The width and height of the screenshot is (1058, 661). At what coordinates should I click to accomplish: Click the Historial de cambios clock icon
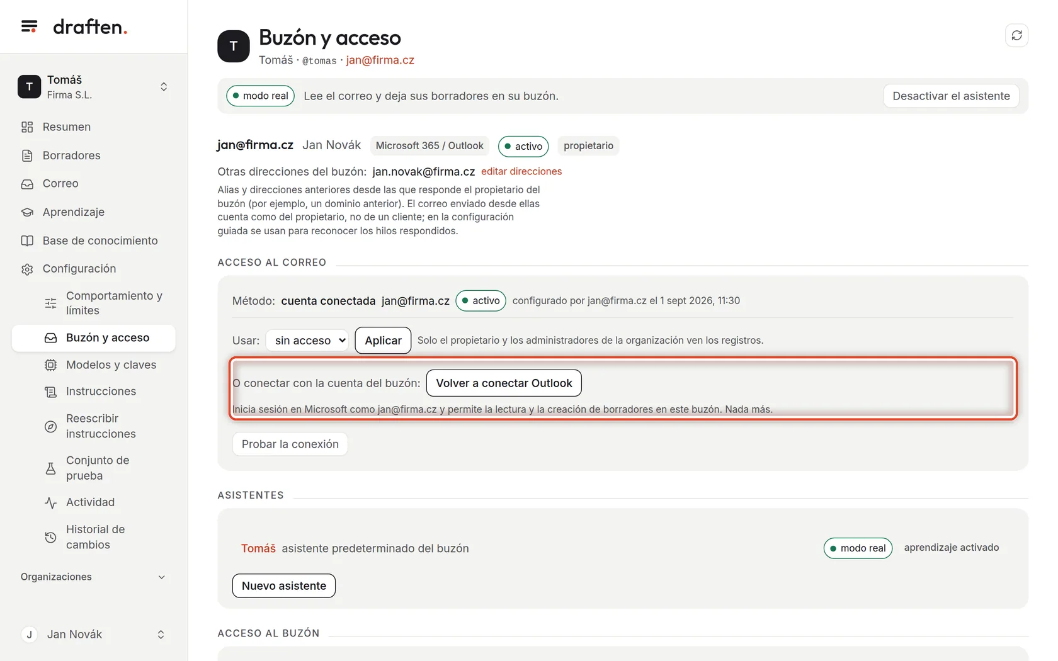point(51,538)
